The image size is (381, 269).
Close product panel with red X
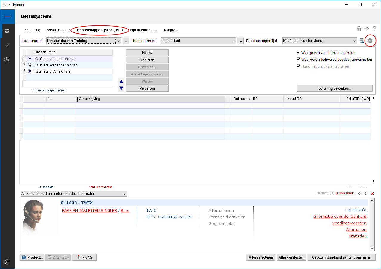(x=372, y=194)
